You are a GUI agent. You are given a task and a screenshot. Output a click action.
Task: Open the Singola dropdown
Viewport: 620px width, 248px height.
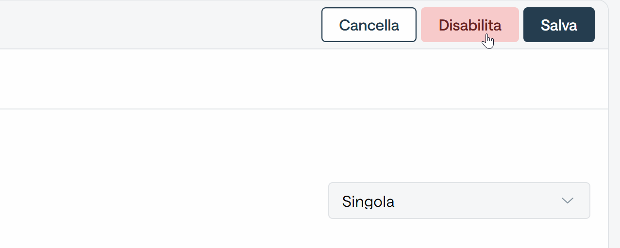coord(459,201)
